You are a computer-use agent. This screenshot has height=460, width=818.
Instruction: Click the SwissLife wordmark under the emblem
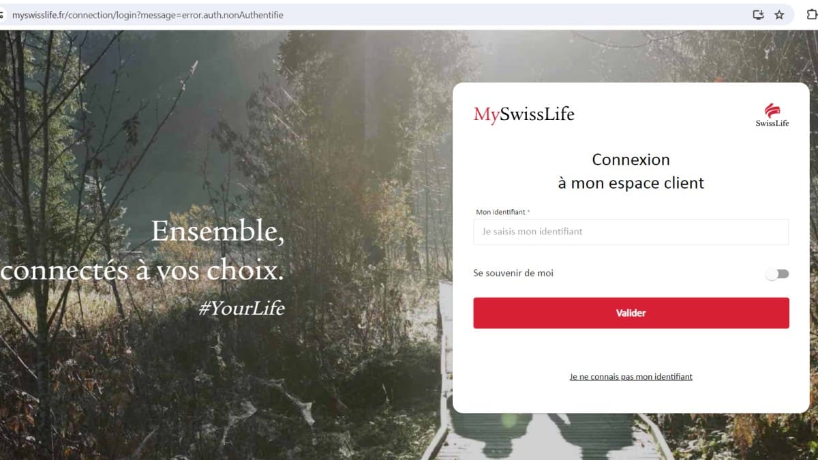[x=772, y=123]
